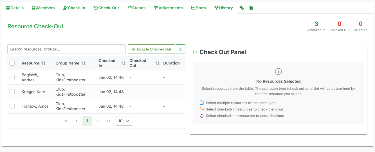Image resolution: width=375 pixels, height=152 pixels.
Task: Sort by Checked In arrows icon
Action: (123, 63)
